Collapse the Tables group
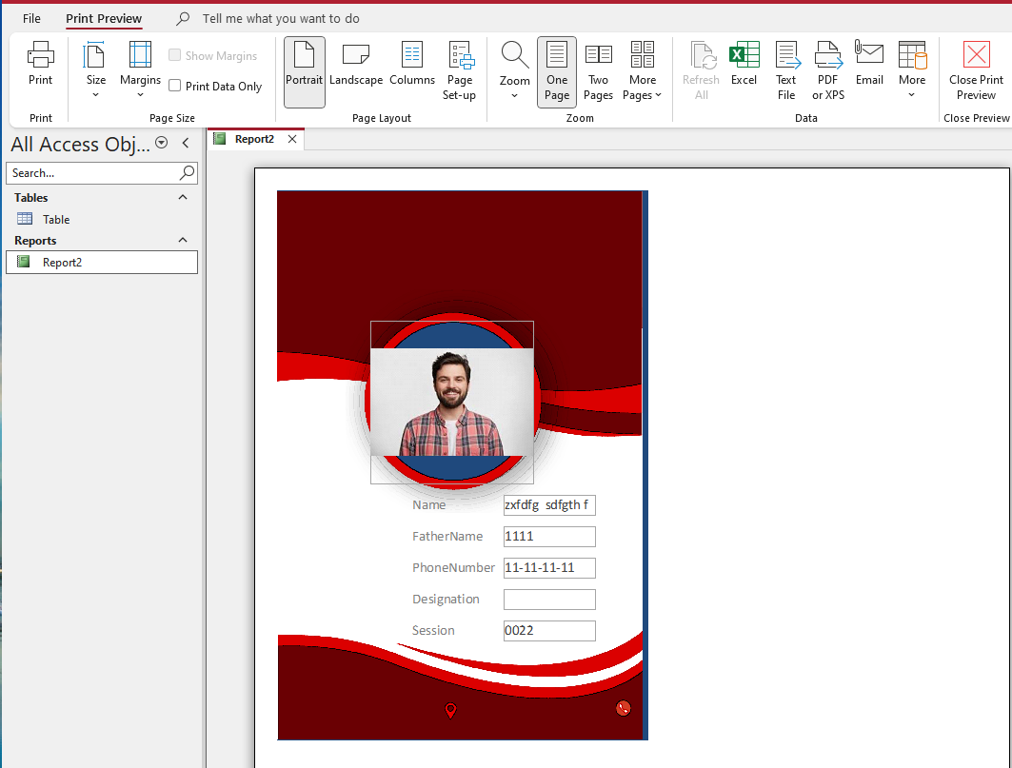1012x768 pixels. pyautogui.click(x=184, y=197)
